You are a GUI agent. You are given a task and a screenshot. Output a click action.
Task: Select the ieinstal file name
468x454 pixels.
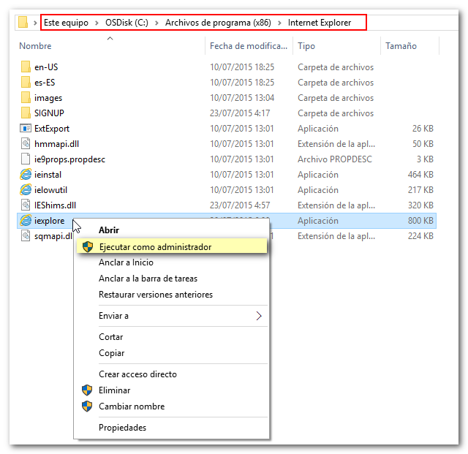48,175
